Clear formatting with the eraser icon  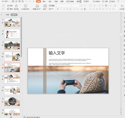[x=82, y=9]
